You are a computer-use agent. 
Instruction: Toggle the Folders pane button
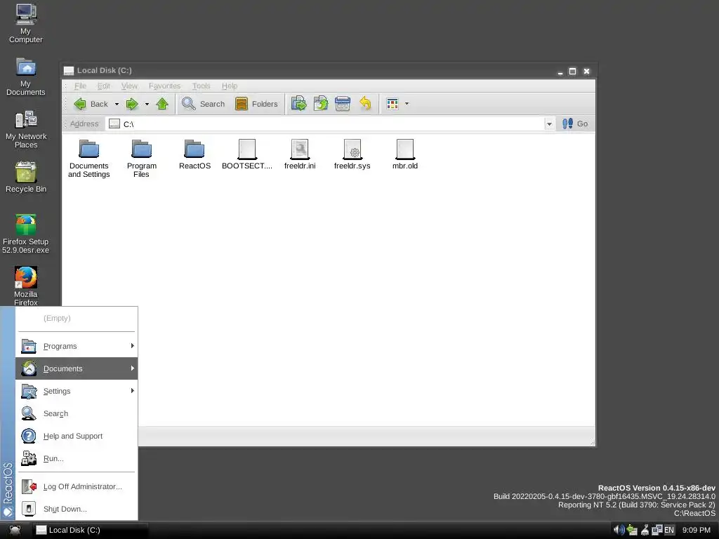tap(256, 104)
